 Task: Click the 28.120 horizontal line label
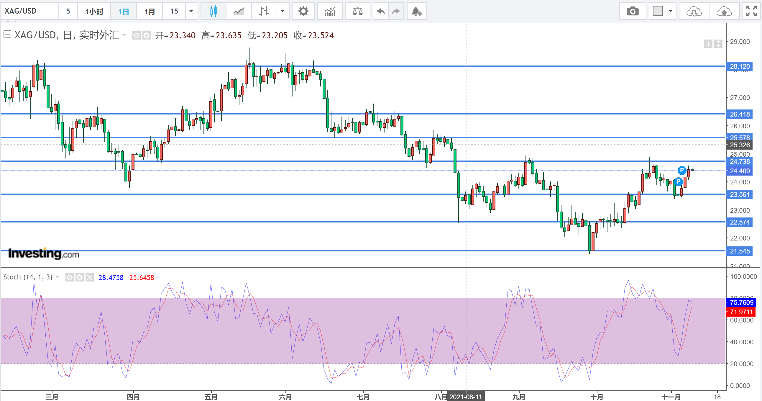[x=740, y=66]
